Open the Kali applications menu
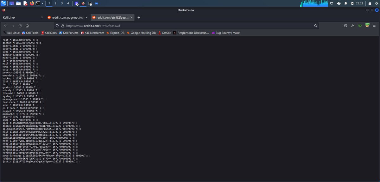380x182 pixels. (3, 3)
